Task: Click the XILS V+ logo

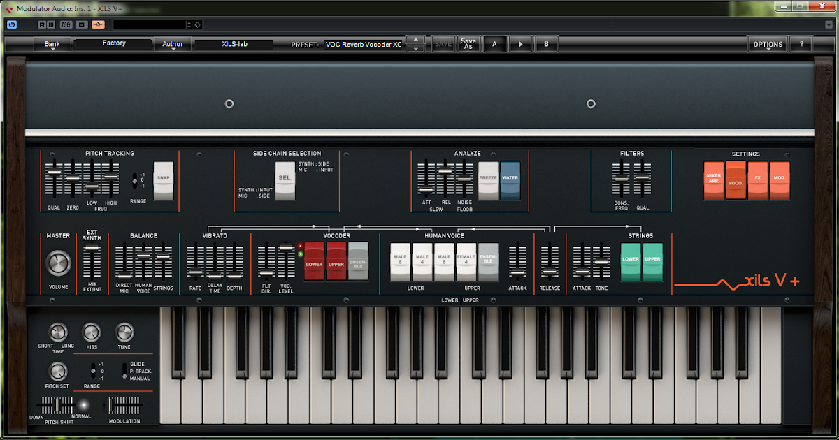Action: (738, 281)
